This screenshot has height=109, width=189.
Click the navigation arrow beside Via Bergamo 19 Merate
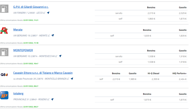coord(53,35)
